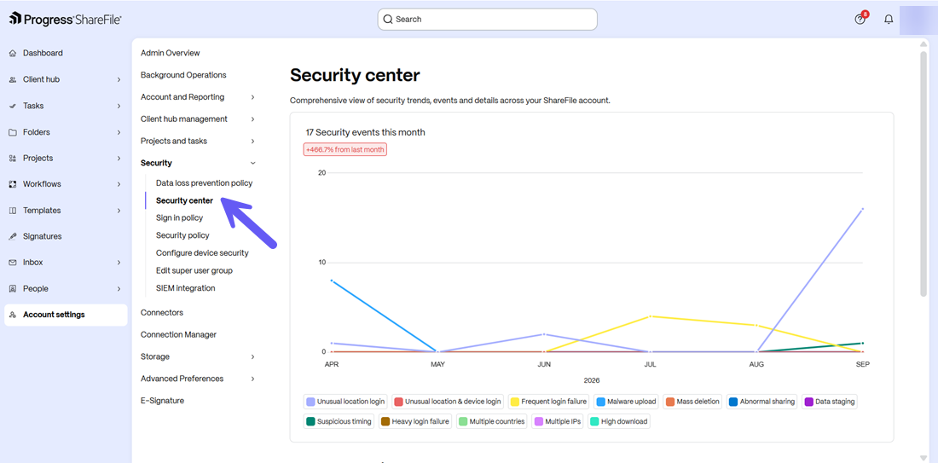Click the Folders folder icon

point(13,132)
